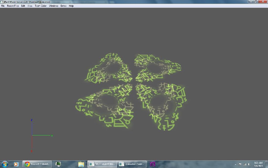This screenshot has height=168, width=268.
Task: Click the War3 Model Editor title bar icon
Action: [1, 2]
